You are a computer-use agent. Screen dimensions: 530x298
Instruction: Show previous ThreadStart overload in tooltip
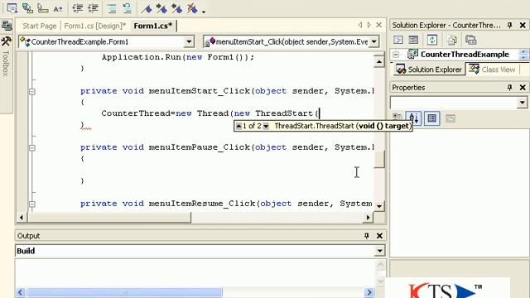pos(238,126)
